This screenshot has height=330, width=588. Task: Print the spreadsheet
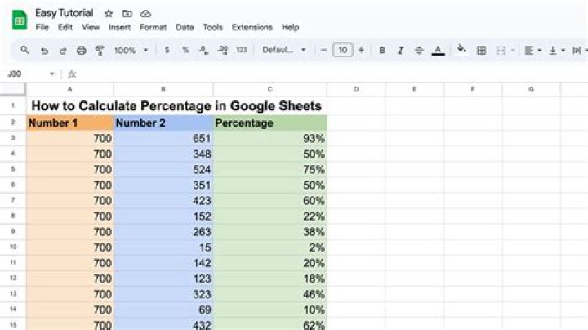pos(82,51)
